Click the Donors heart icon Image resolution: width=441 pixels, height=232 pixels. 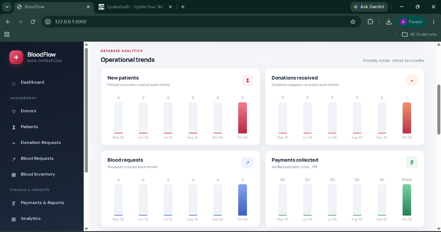(x=13, y=111)
